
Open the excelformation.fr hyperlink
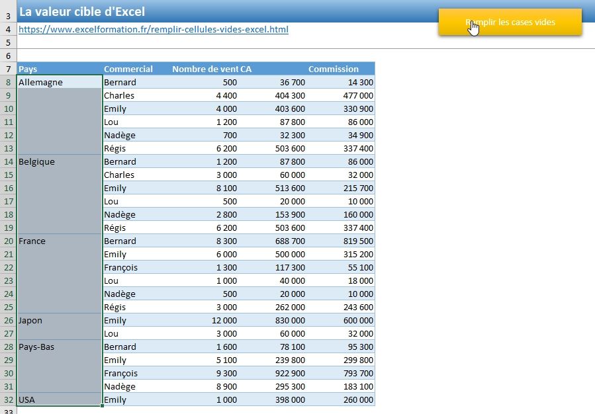point(153,30)
